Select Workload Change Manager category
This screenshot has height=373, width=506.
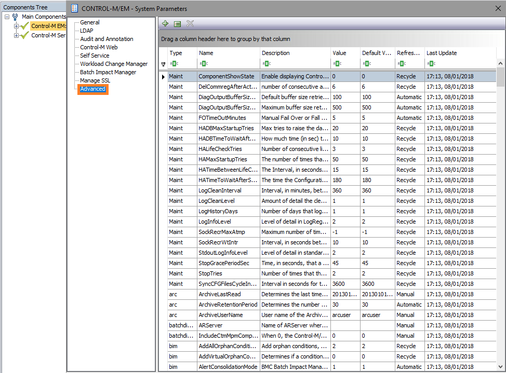pos(114,64)
